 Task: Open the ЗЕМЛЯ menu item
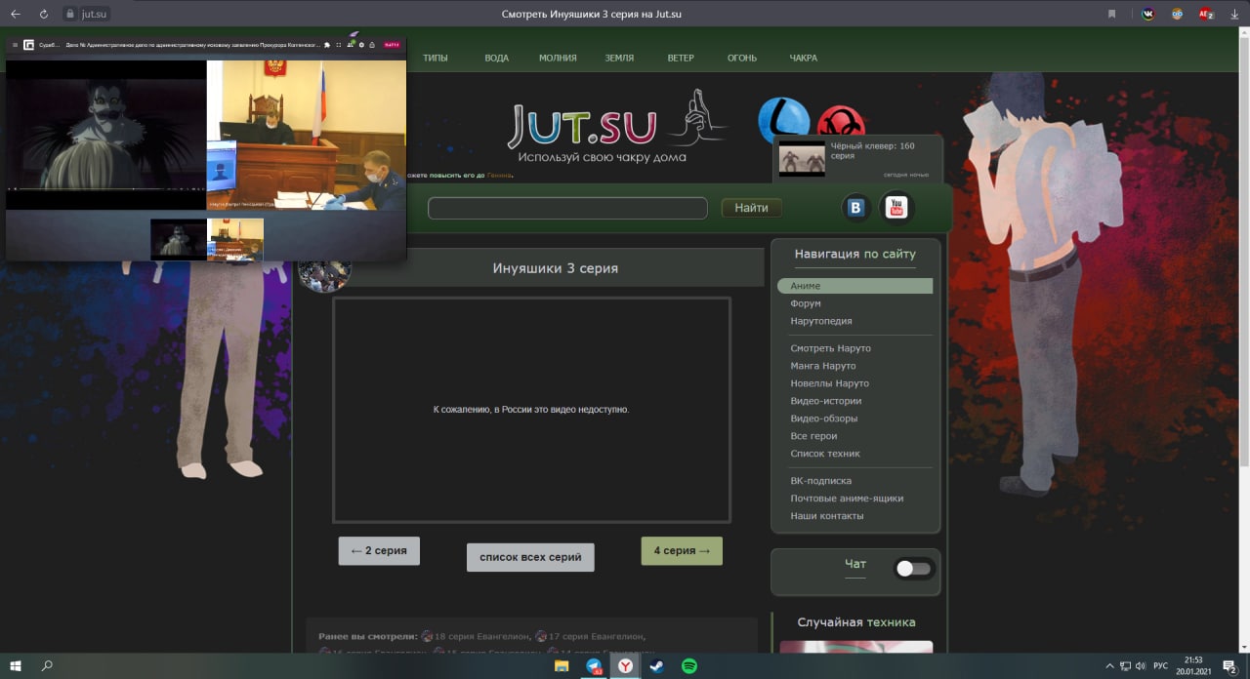click(x=619, y=58)
